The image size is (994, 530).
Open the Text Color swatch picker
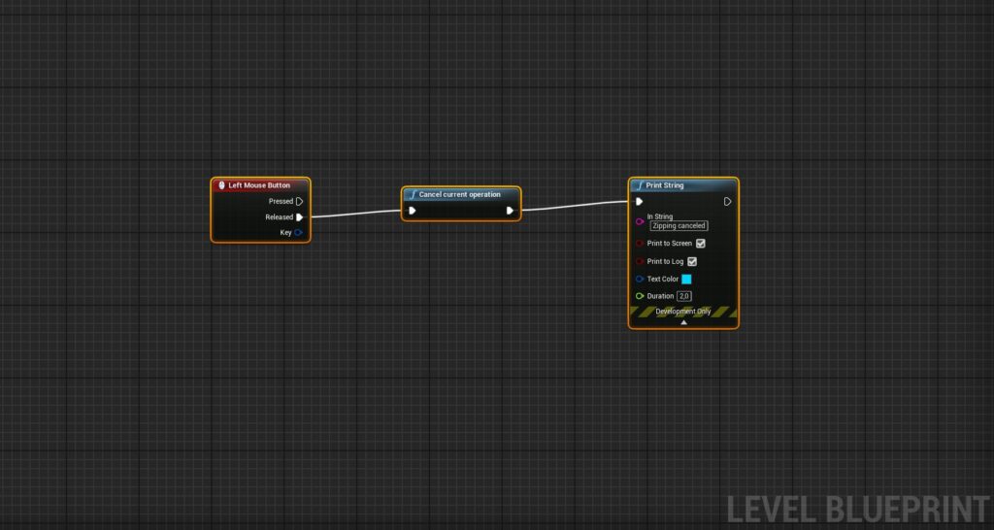pyautogui.click(x=686, y=279)
